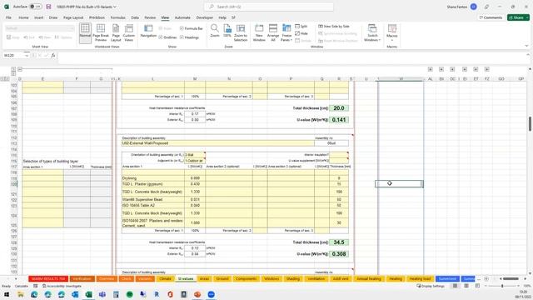The image size is (533, 300).
Task: Open a New Window
Action: coord(259,32)
